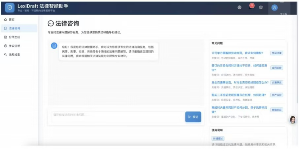The width and height of the screenshot is (299, 154).
Task: Click the floating assistant avatar on right edge
Action: coord(293,119)
